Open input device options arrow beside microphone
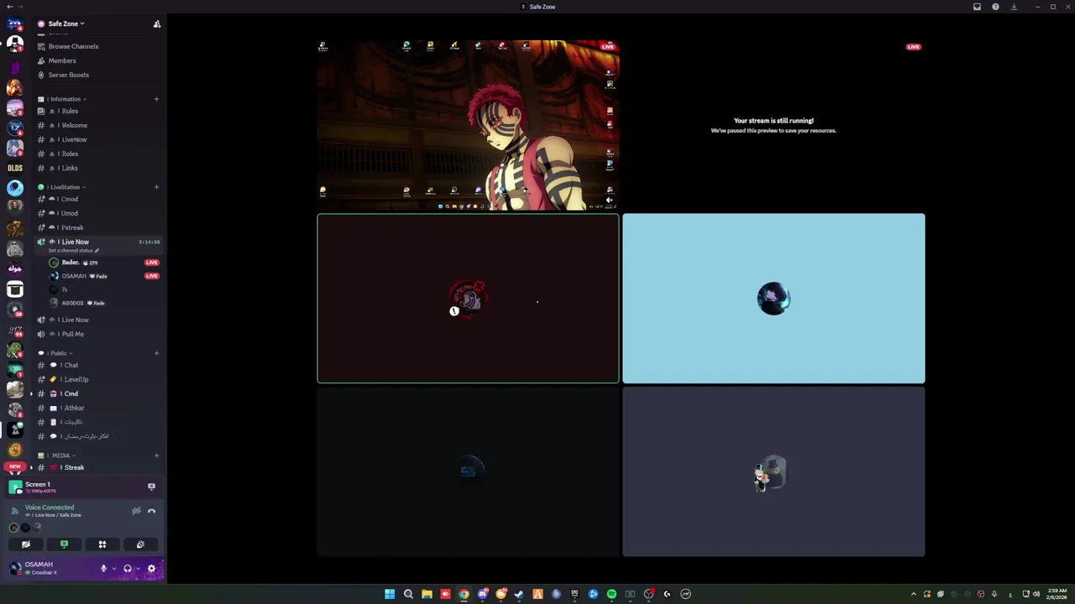 113,569
